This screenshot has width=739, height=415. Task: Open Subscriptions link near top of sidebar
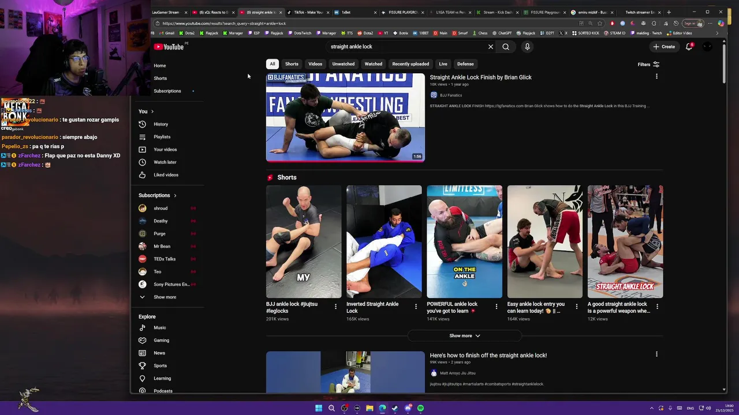tap(167, 91)
